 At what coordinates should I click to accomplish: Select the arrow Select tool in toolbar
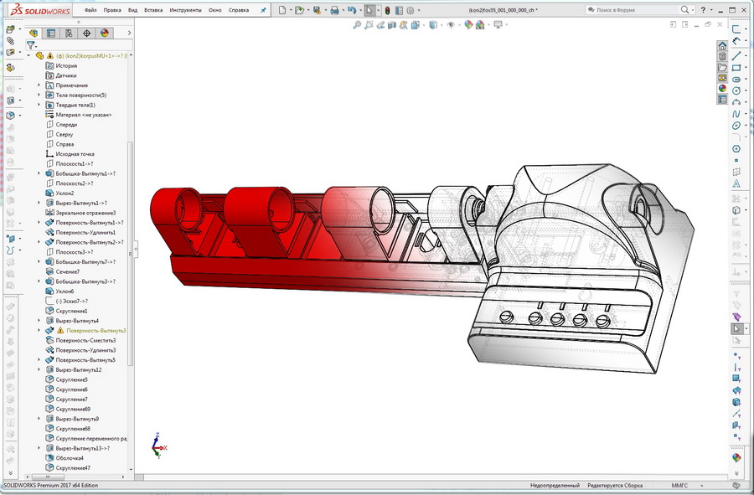point(369,10)
